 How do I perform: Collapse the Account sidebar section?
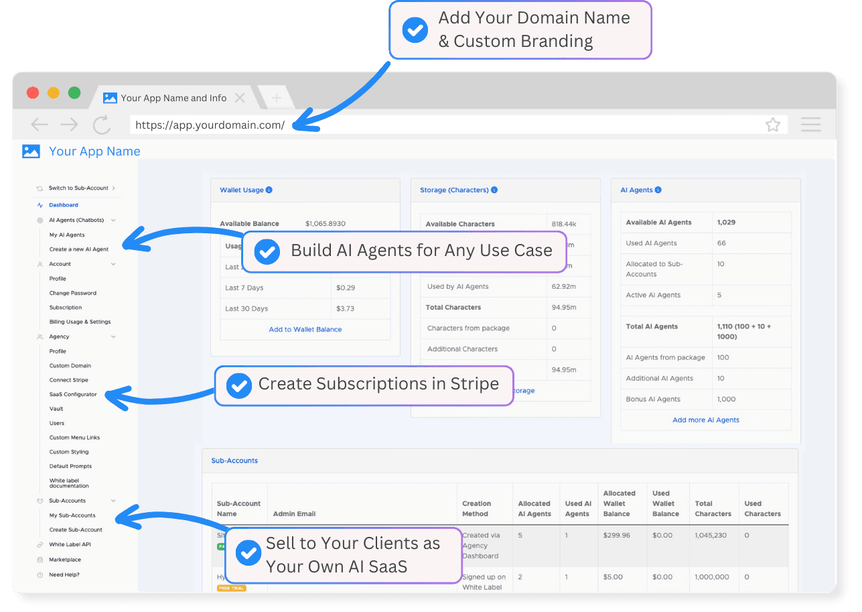coord(113,264)
